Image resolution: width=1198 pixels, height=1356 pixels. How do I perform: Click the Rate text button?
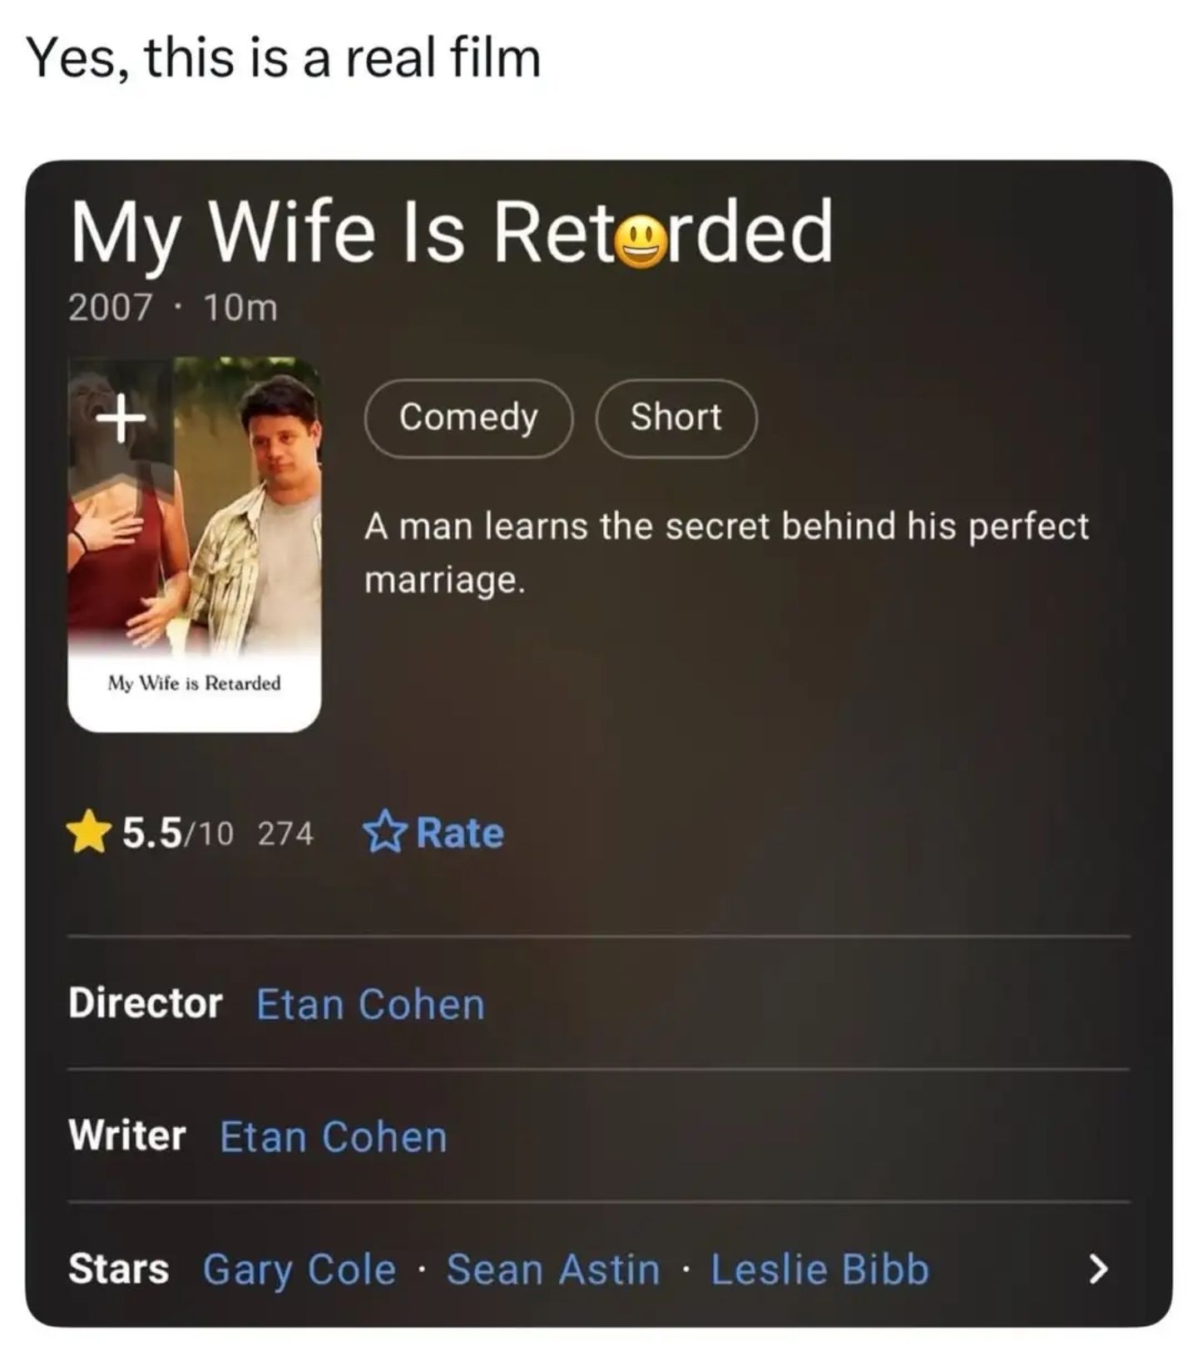coord(460,834)
